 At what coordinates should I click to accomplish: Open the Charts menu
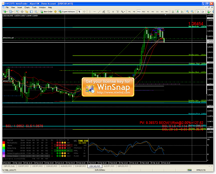point(27,8)
